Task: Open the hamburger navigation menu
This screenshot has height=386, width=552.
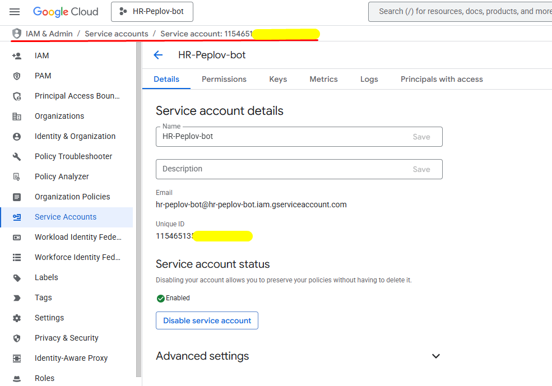Action: click(x=15, y=12)
